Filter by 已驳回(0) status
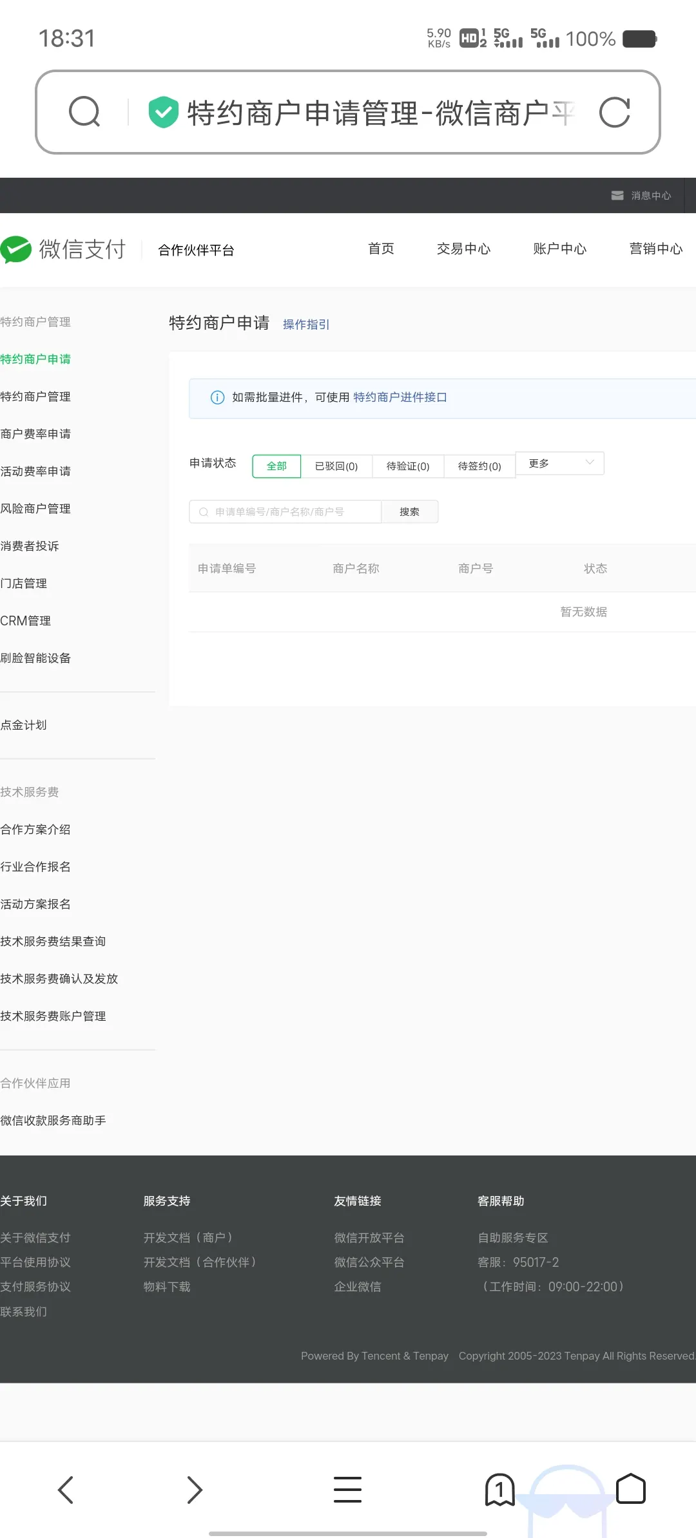This screenshot has width=696, height=1538. click(x=336, y=466)
